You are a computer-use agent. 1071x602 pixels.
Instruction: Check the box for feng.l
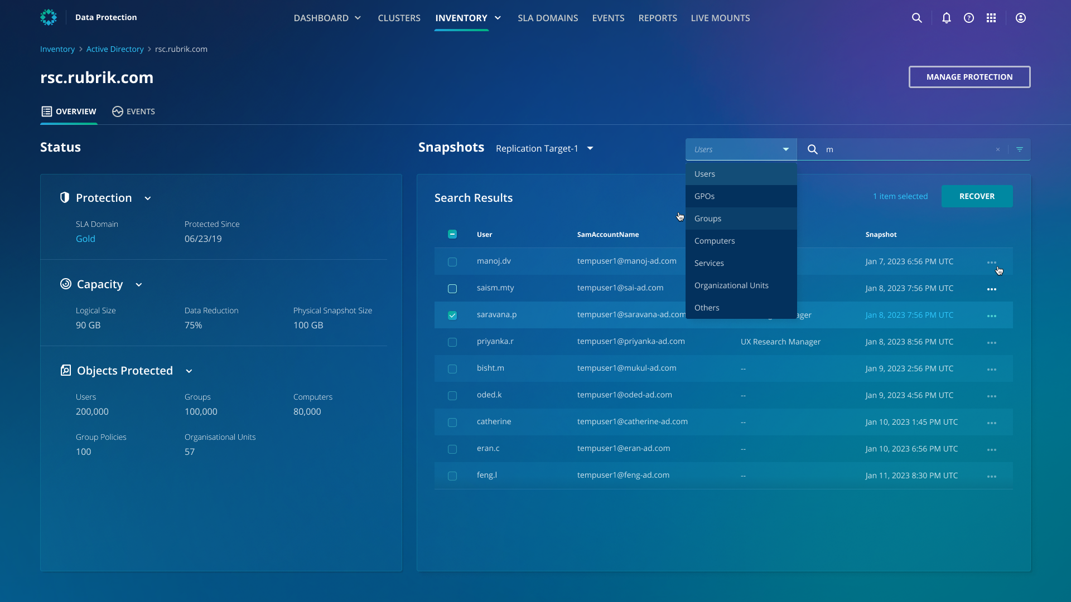[x=452, y=476]
